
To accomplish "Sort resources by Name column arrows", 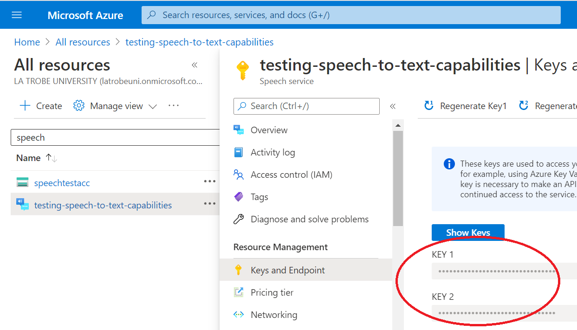I will point(52,158).
